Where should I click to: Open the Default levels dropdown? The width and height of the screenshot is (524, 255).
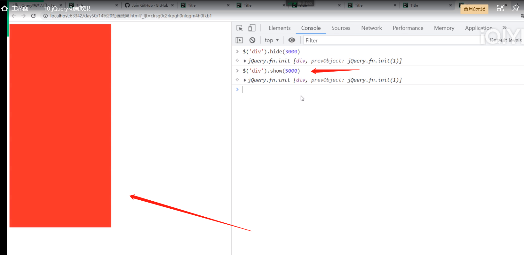coord(506,40)
